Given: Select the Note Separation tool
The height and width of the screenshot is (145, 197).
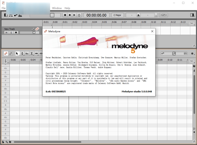Looking at the screenshot, I should (x=41, y=54).
